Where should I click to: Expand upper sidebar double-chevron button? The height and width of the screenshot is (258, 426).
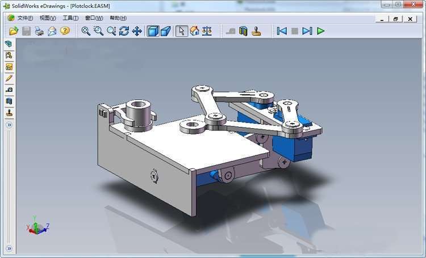[x=9, y=125]
